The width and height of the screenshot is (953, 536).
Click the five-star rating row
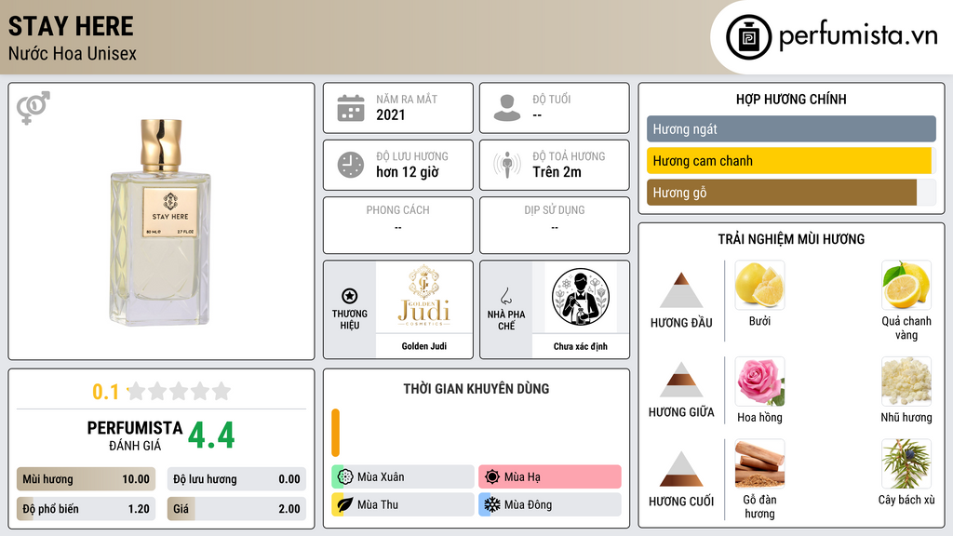[179, 391]
